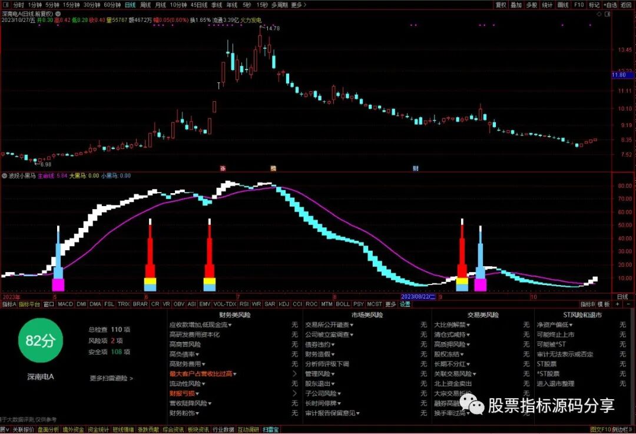636x434 pixels.
Task: Click the 模板 button
Action: (604, 304)
